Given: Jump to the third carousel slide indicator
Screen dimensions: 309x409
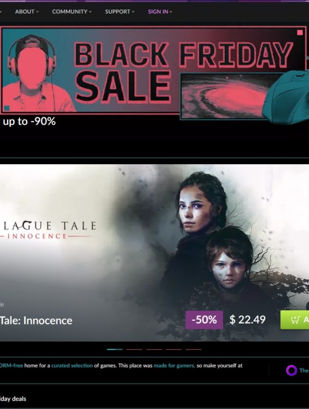Looking at the screenshot, I should pyautogui.click(x=154, y=349).
